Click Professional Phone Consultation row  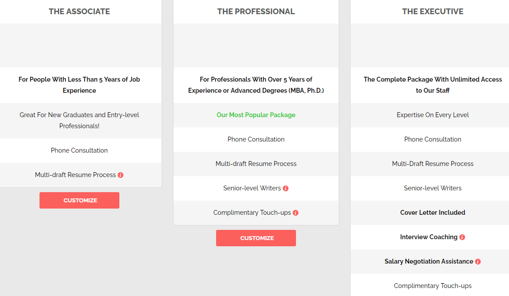point(256,139)
